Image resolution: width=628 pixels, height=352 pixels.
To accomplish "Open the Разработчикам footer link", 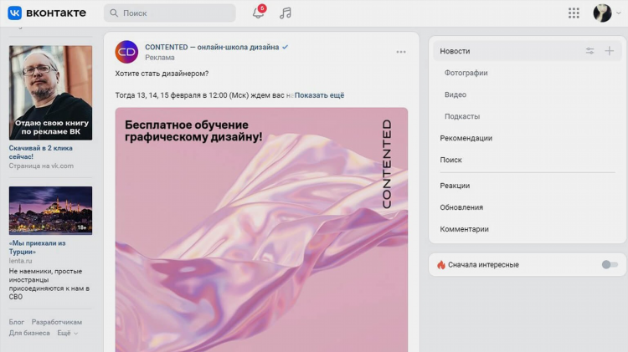I will [57, 322].
